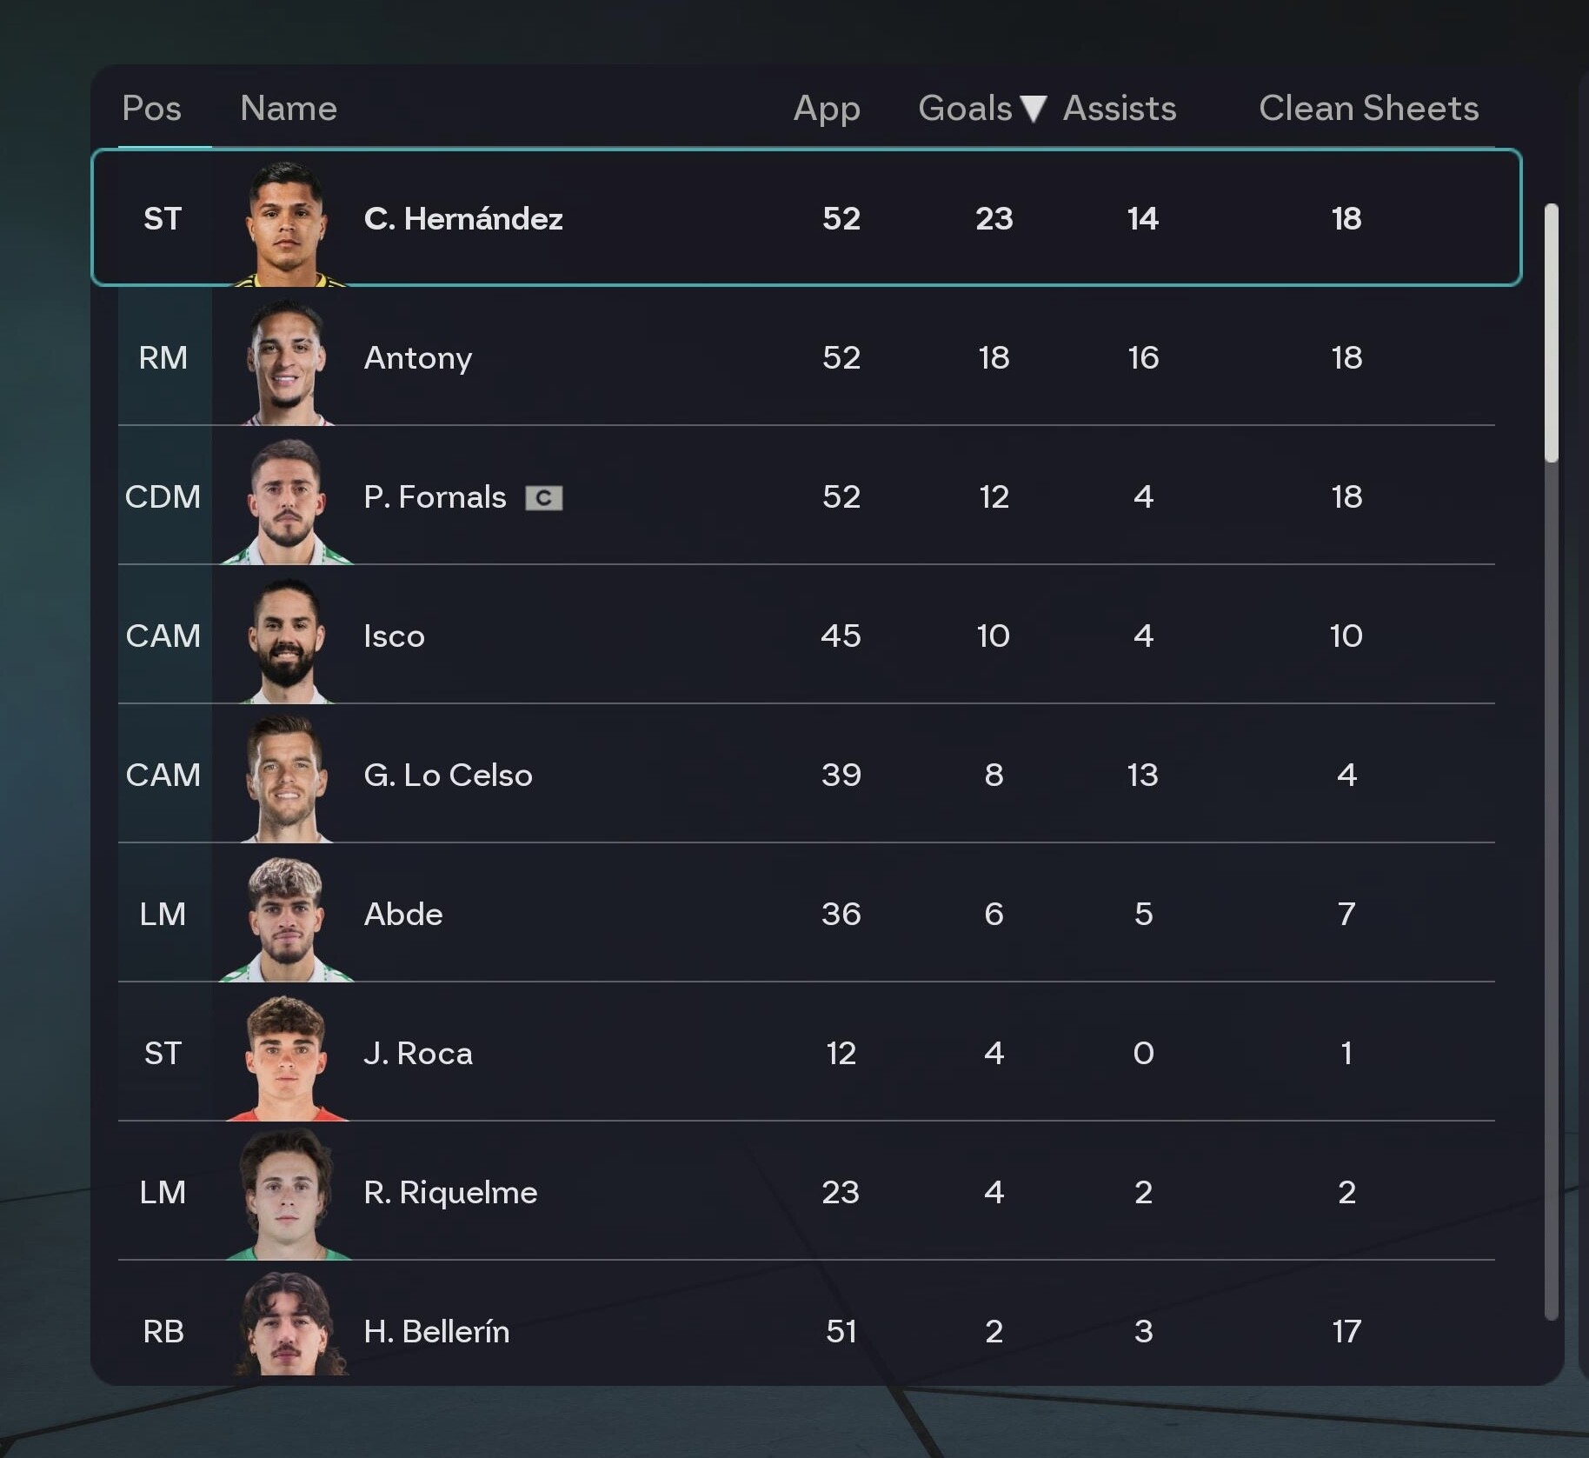This screenshot has height=1458, width=1589.
Task: Click Abde's player portrait
Action: pos(288,919)
